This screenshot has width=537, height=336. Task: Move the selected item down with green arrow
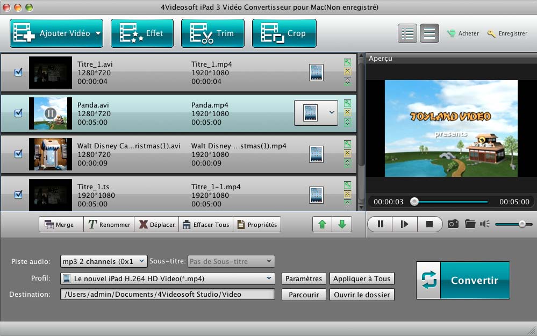(342, 225)
